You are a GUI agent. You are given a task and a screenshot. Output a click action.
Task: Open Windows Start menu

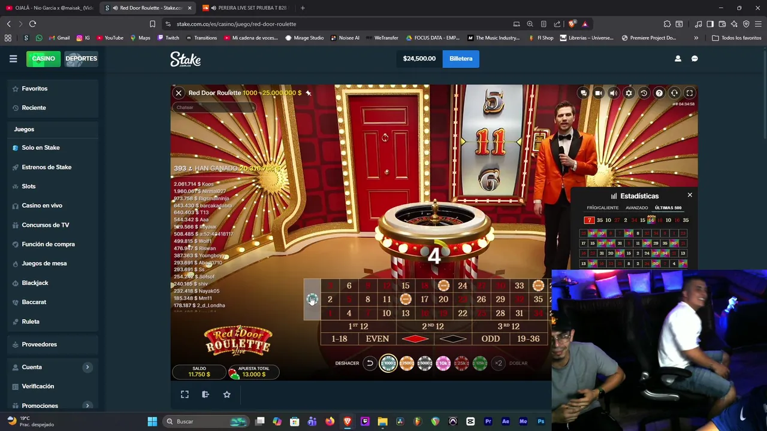coord(152,421)
